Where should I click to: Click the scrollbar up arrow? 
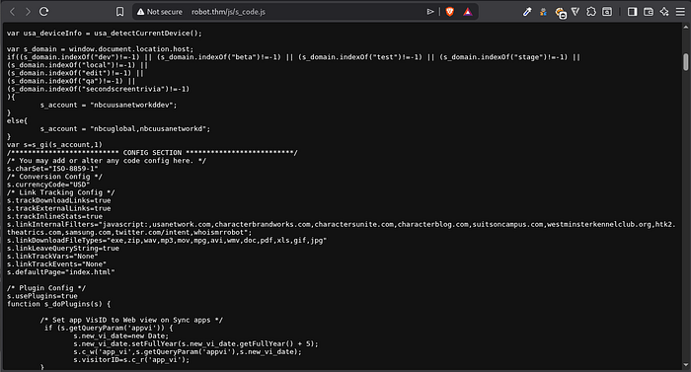(x=686, y=27)
